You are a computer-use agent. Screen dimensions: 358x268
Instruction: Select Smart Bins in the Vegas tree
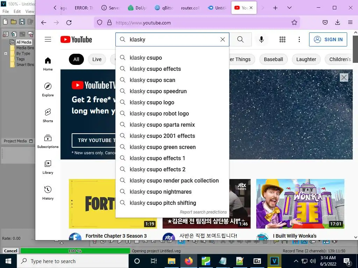pyautogui.click(x=25, y=65)
